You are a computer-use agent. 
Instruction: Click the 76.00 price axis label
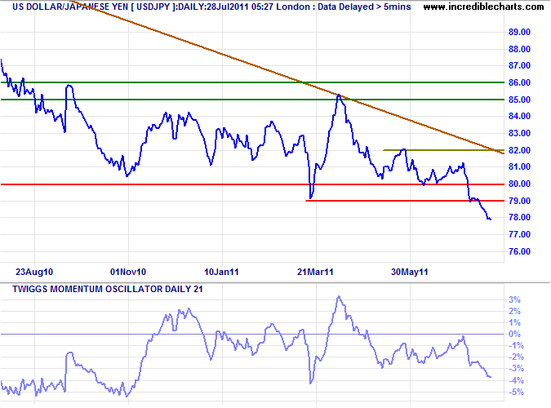519,251
